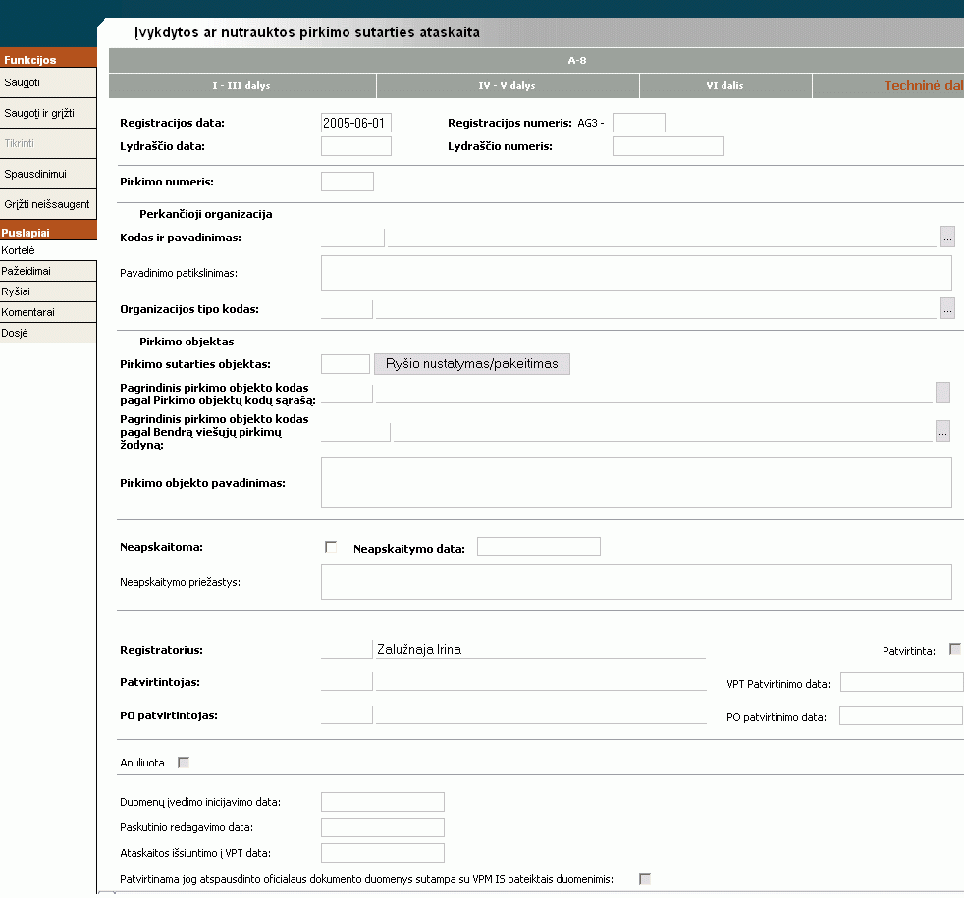Click the Registracijos numeris field
The height and width of the screenshot is (898, 964).
[639, 123]
